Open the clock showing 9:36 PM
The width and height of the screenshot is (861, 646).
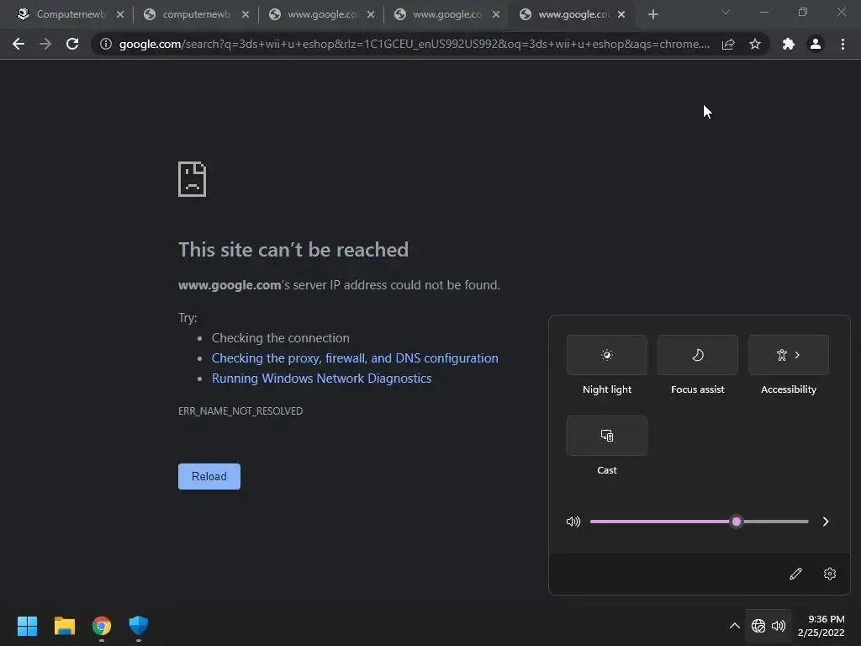coord(821,626)
